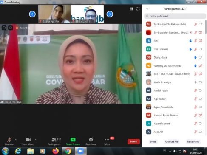Open Internet Explorer from the taskbar
The height and width of the screenshot is (155, 207).
coord(18,151)
